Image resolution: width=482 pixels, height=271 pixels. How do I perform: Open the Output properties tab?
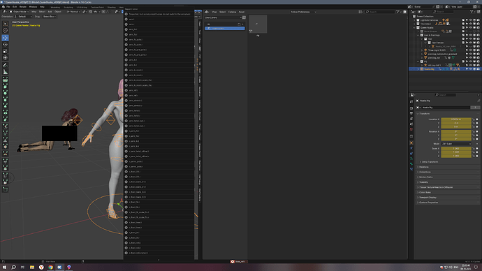411,113
